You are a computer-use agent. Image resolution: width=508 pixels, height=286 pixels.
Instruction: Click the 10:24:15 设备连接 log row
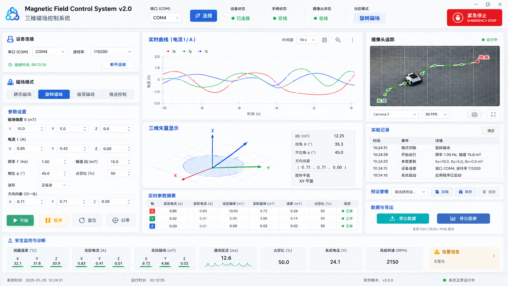[435, 168]
